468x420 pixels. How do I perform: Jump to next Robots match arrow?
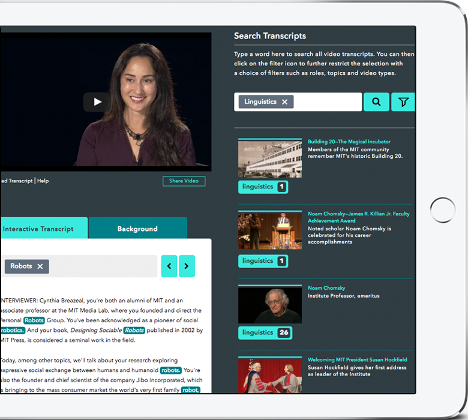(187, 266)
